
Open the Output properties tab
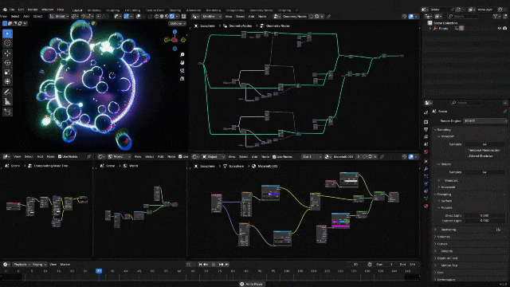pyautogui.click(x=426, y=129)
